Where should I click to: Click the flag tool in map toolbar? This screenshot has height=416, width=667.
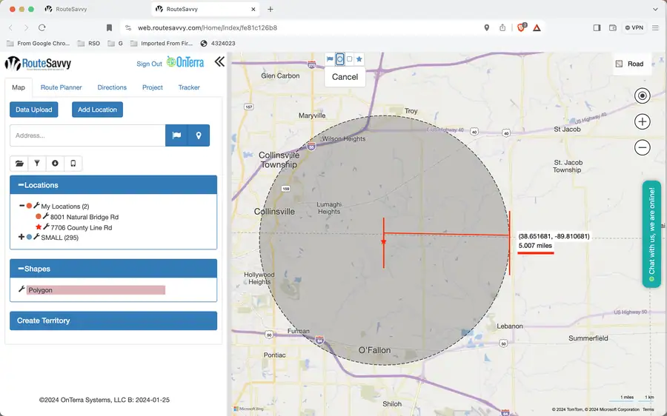click(330, 59)
